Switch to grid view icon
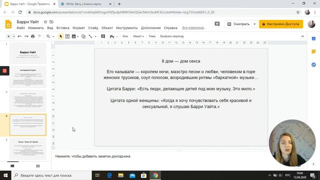320x180 pixels. tap(38, 166)
